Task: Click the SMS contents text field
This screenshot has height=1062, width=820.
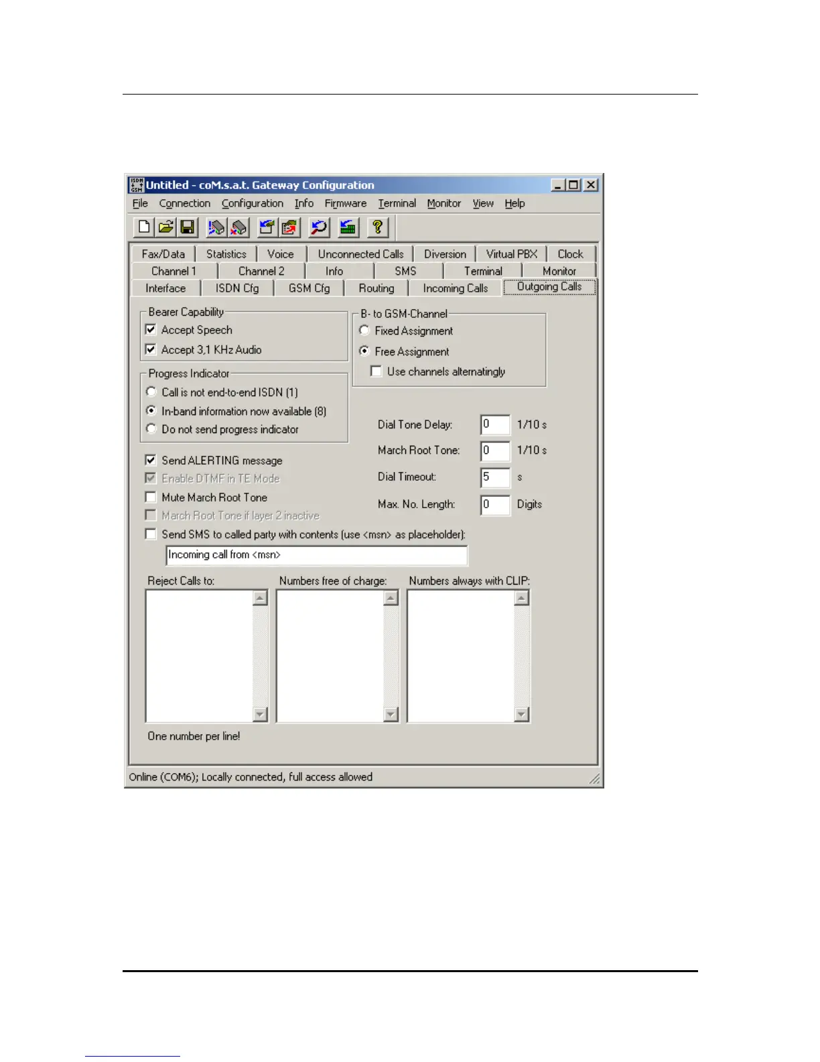Action: 317,555
